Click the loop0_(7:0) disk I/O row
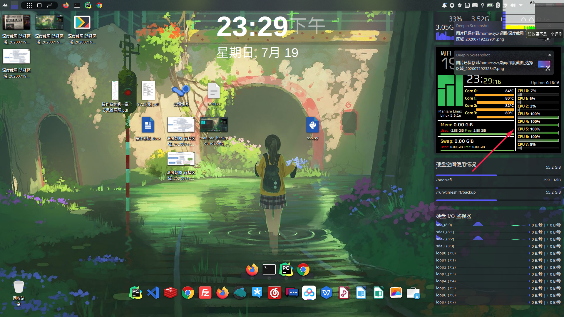The image size is (564, 317). [498, 253]
